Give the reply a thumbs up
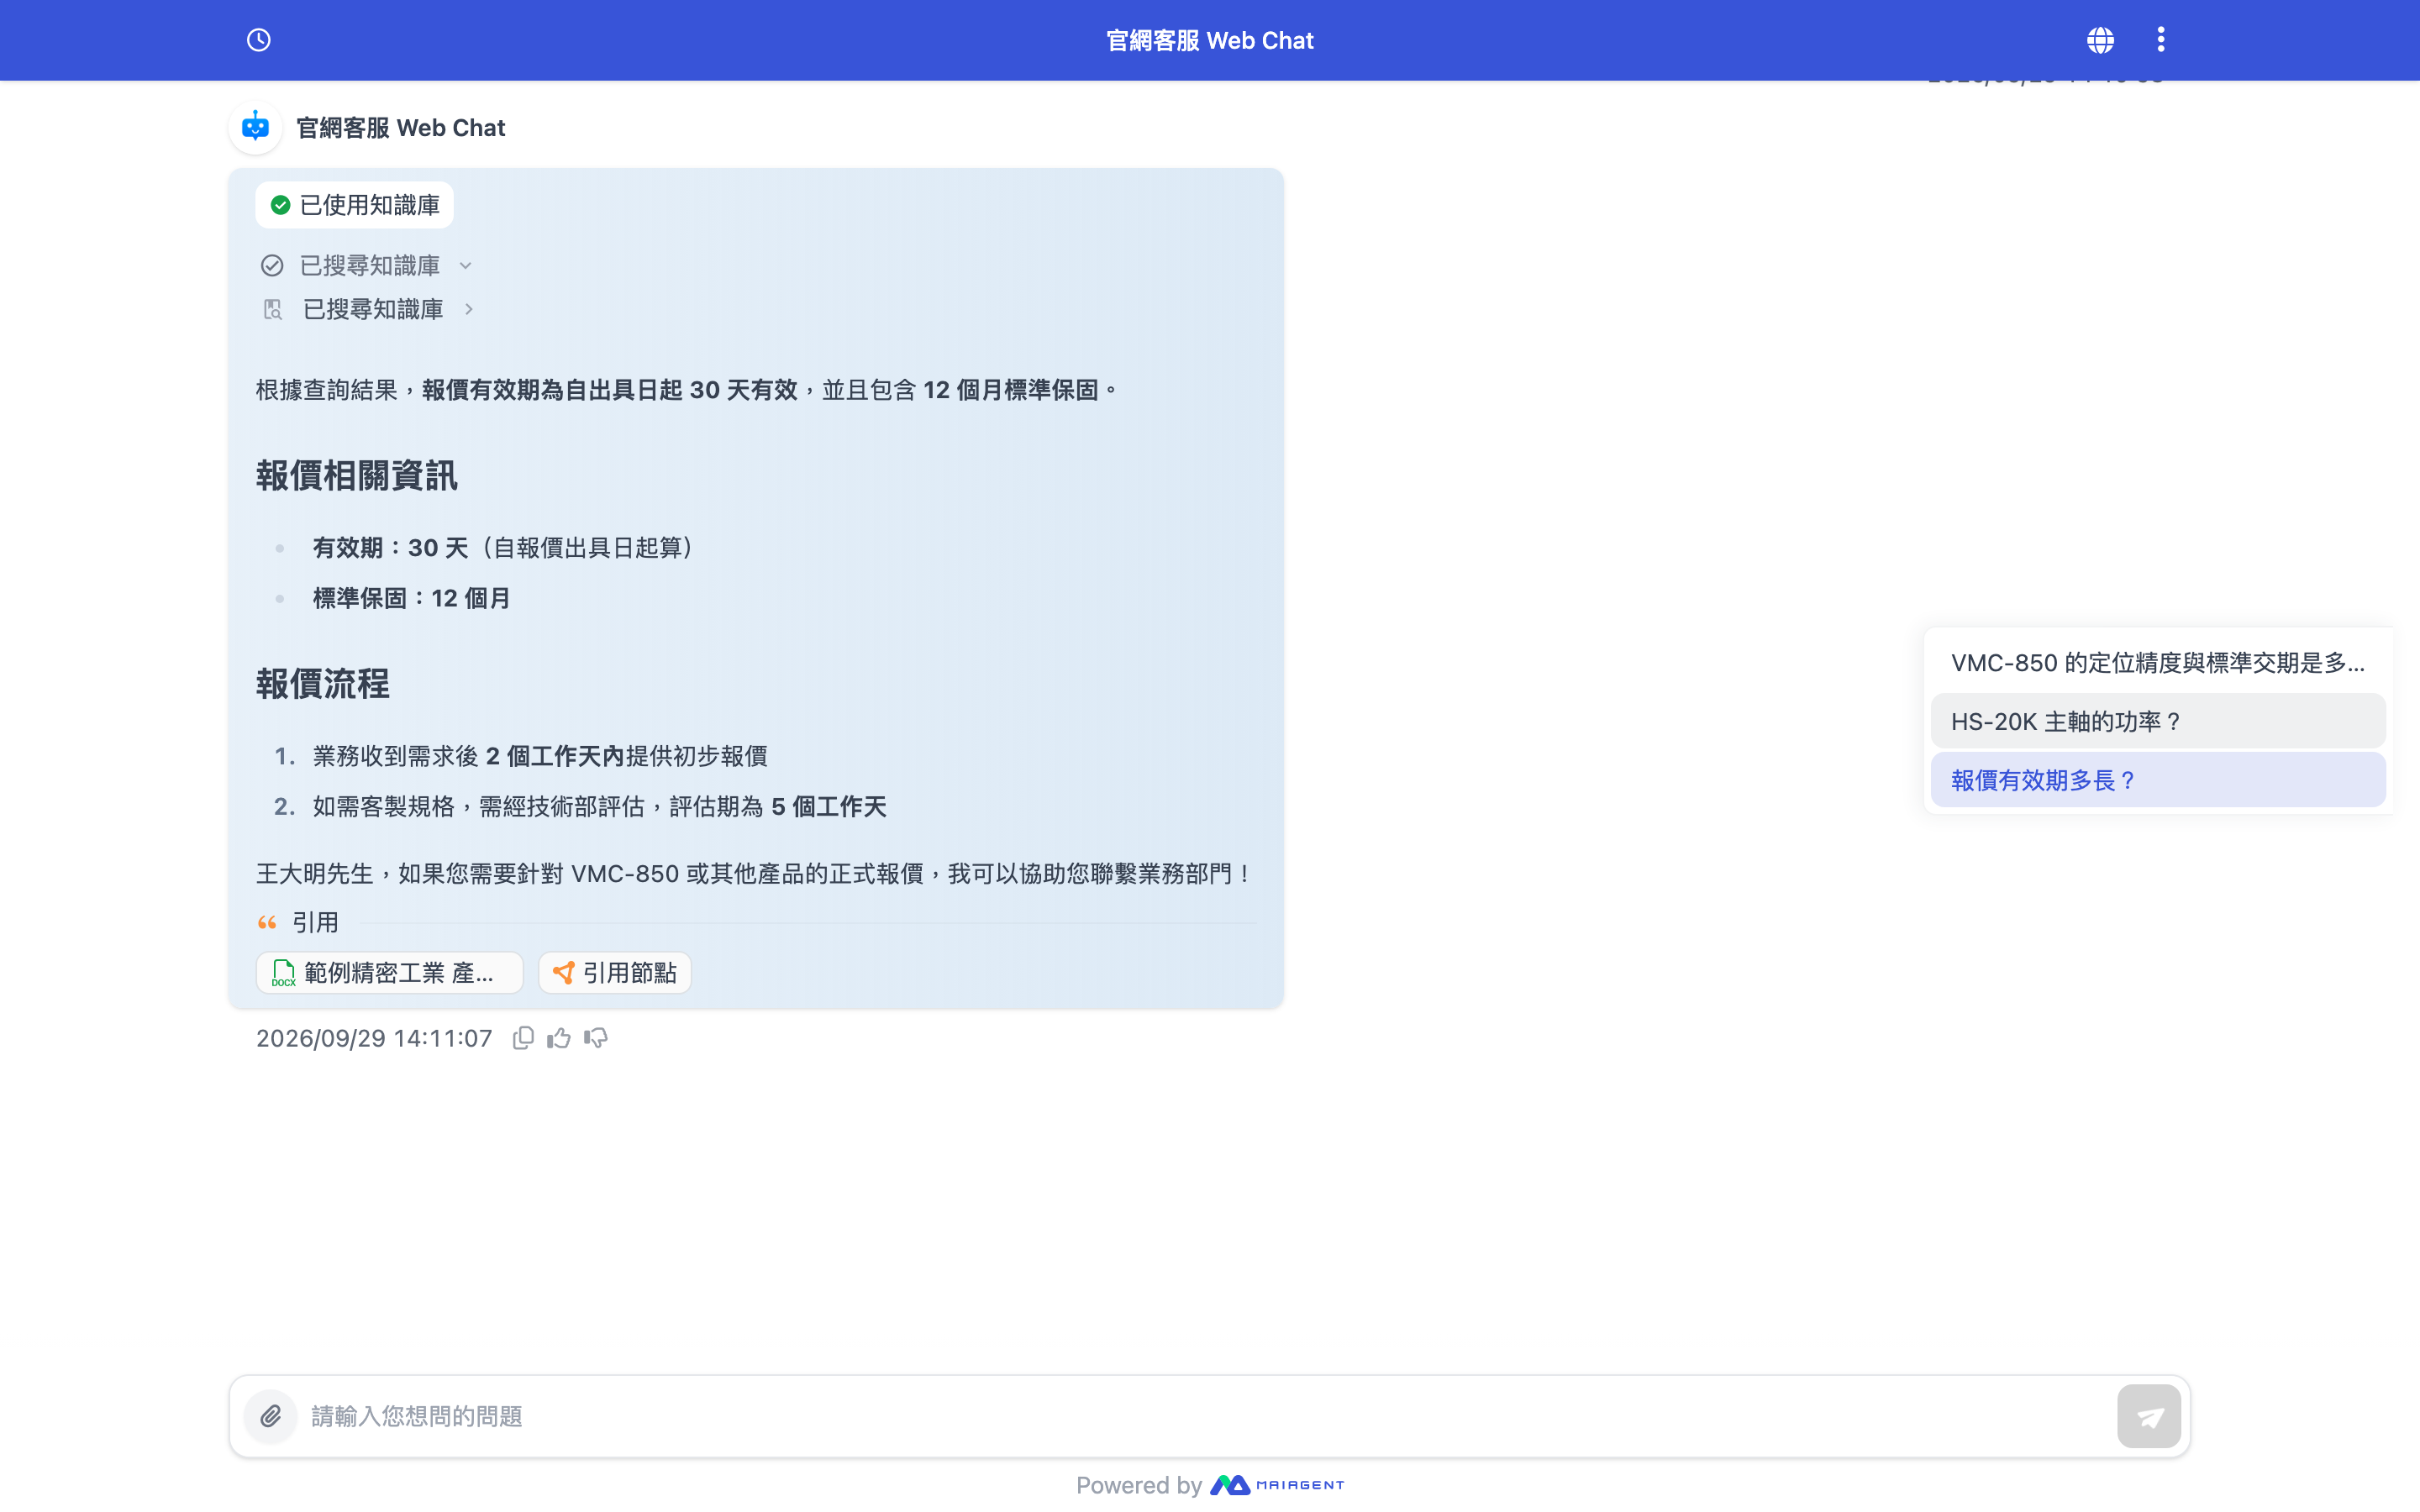 (x=559, y=1038)
